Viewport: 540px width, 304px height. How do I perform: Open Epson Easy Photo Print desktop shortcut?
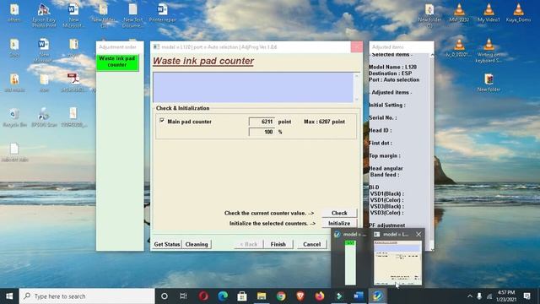point(44,14)
